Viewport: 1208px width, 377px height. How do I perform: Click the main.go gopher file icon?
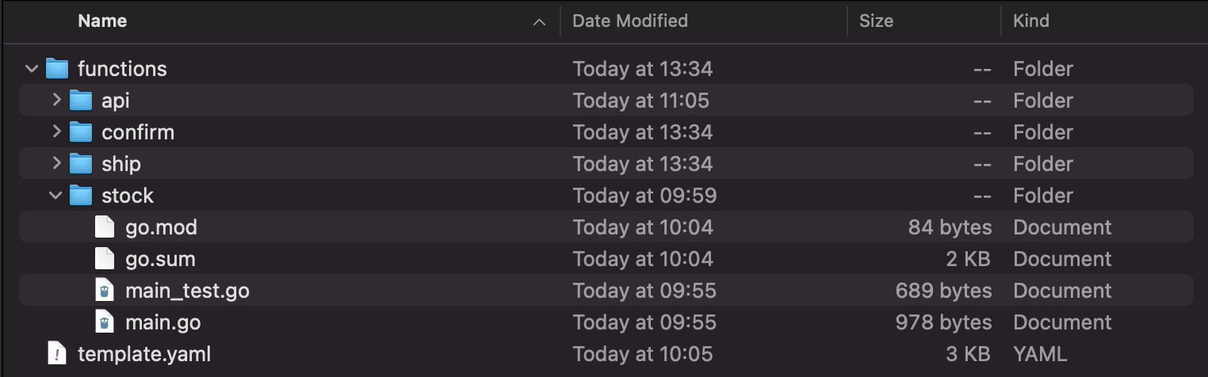pyautogui.click(x=104, y=322)
